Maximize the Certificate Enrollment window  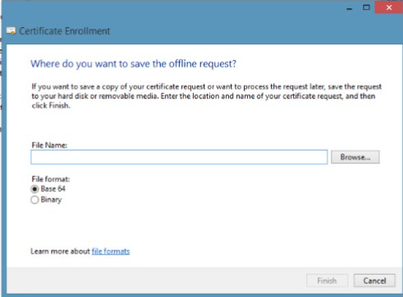[366, 7]
